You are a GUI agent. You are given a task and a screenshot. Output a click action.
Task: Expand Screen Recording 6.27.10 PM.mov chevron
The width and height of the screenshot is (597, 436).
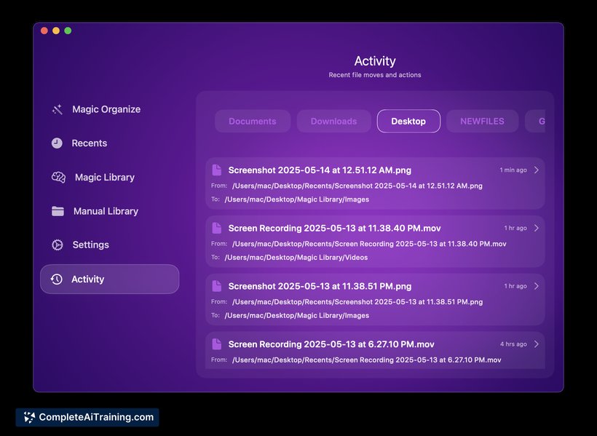point(537,344)
